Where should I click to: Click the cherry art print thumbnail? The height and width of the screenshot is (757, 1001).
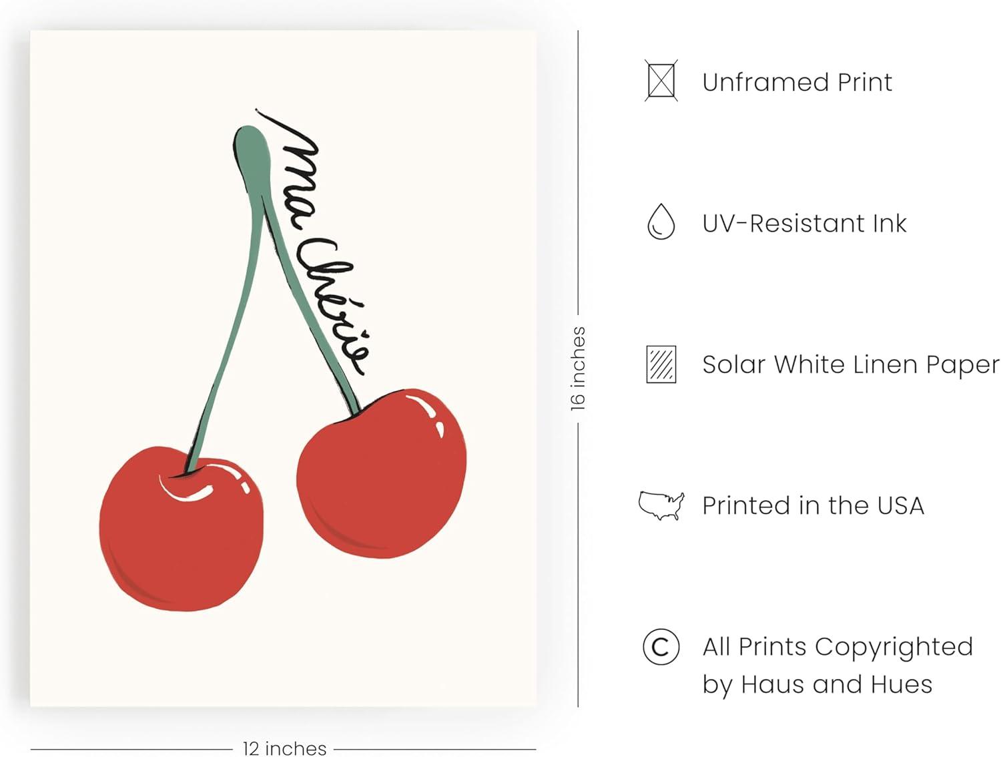pyautogui.click(x=283, y=368)
